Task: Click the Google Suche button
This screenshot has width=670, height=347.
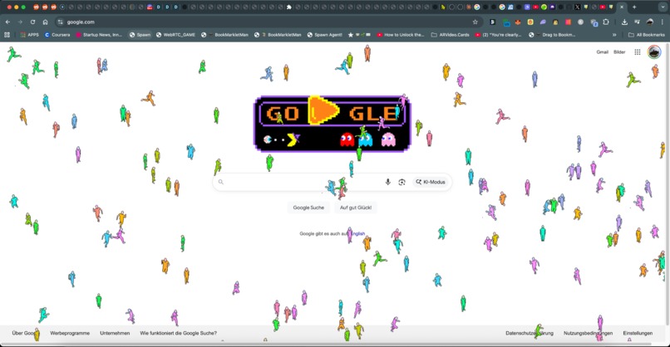Action: click(x=308, y=208)
